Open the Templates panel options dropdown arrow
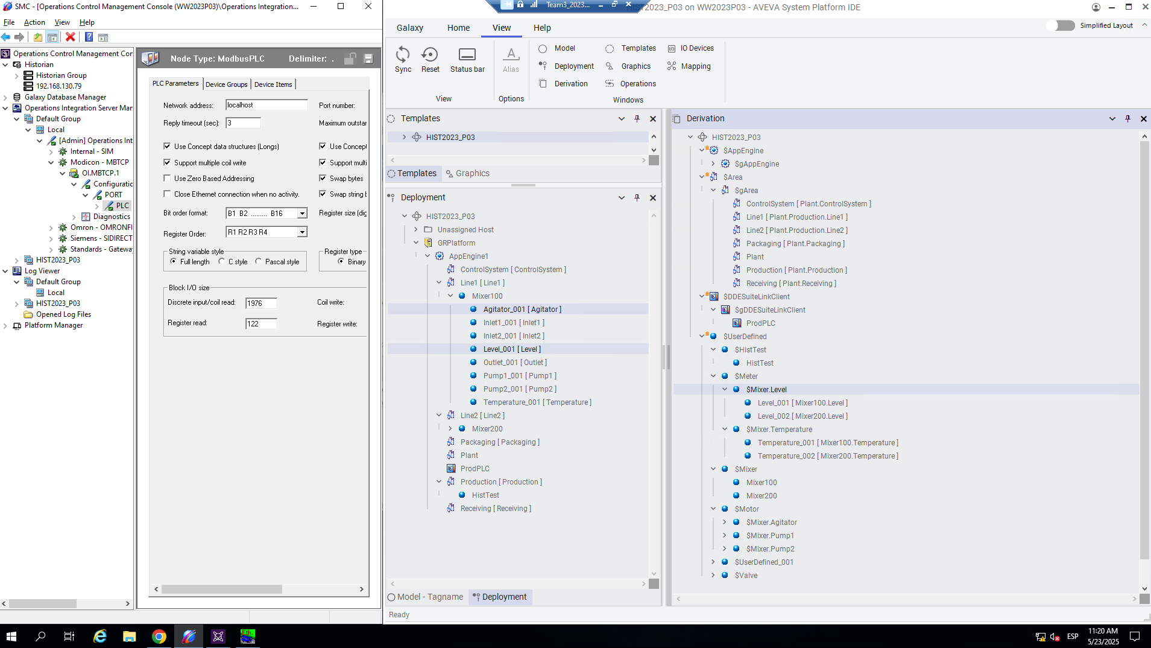1151x648 pixels. coord(621,119)
